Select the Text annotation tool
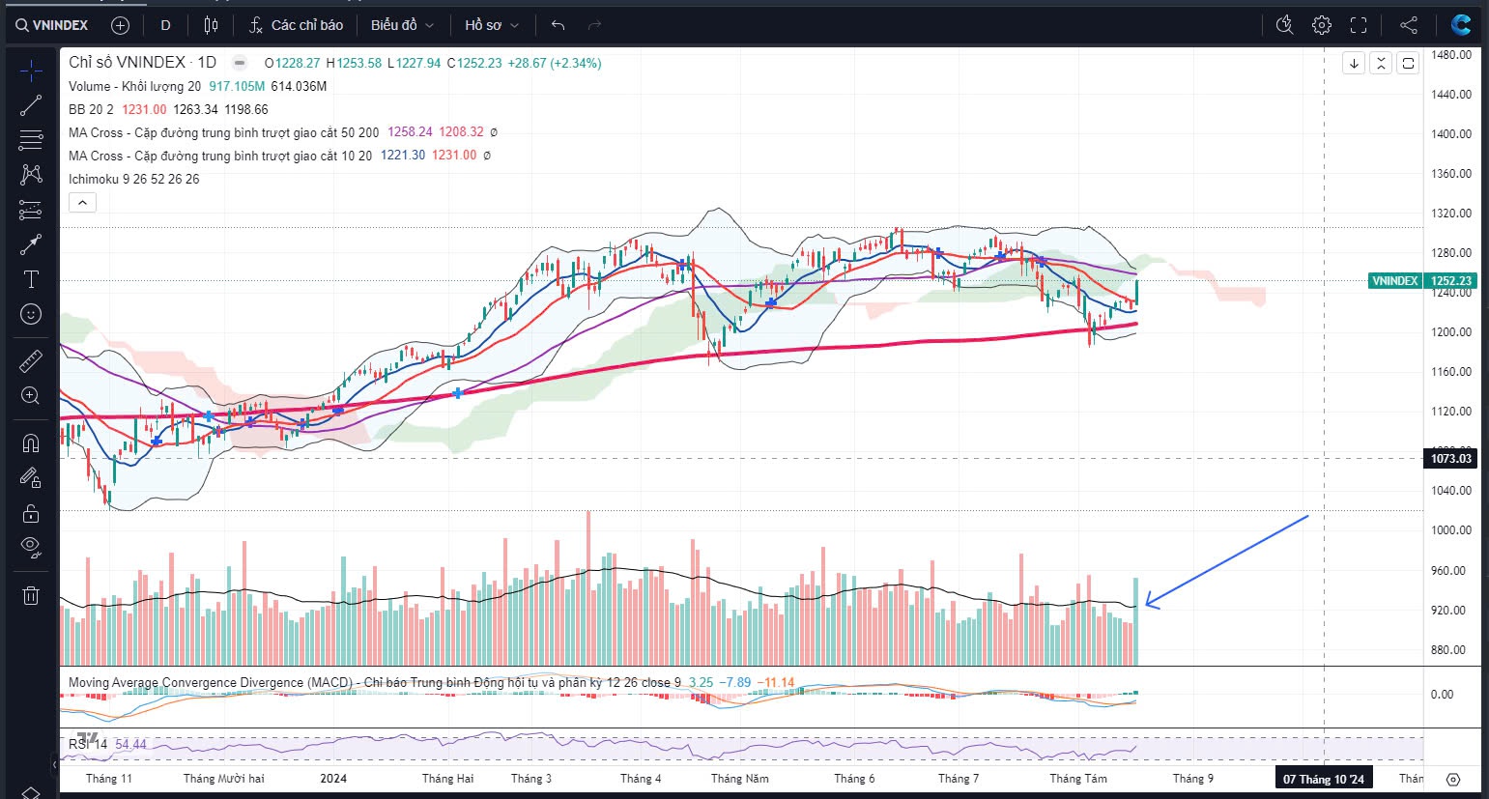 31,279
